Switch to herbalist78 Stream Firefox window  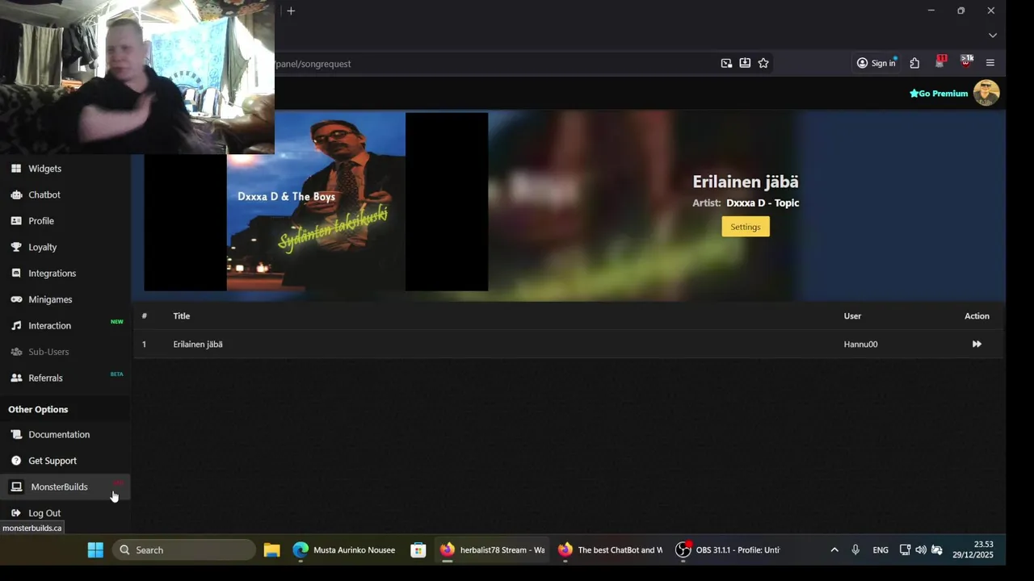[493, 550]
